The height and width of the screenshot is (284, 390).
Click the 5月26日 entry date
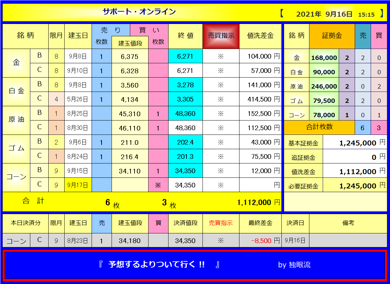tap(78, 99)
